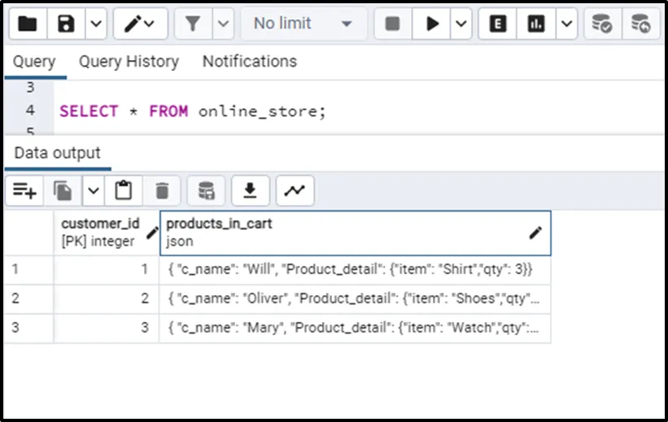Click the Commit database icon
Viewport: 668px width, 422px height.
point(601,24)
